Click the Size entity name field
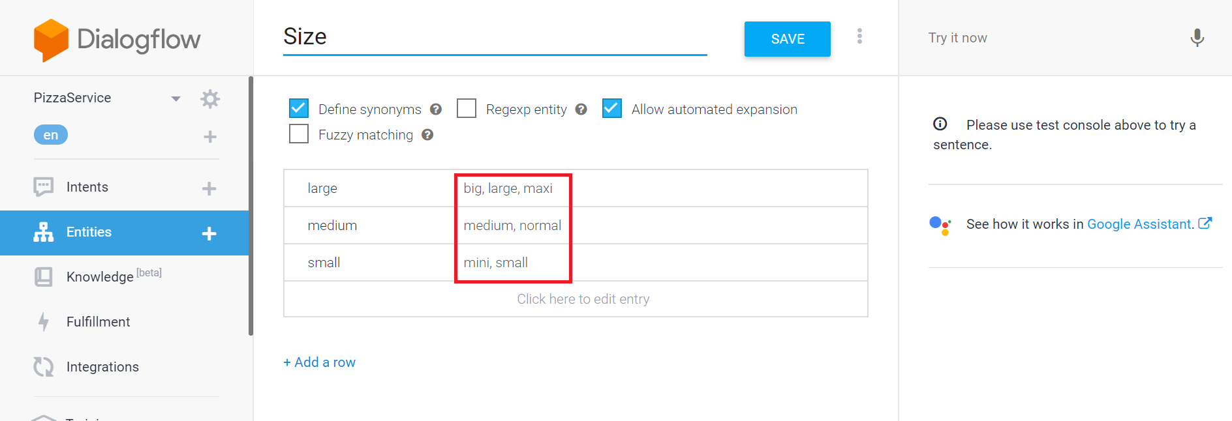The image size is (1232, 421). point(495,37)
